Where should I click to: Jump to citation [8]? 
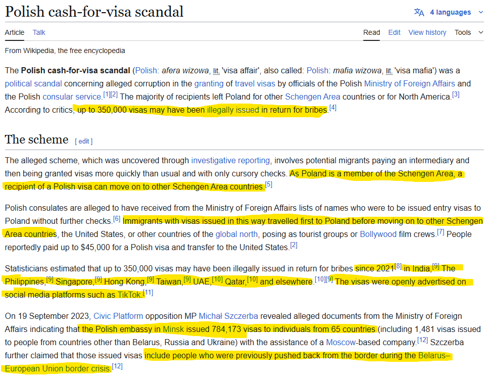[398, 266]
